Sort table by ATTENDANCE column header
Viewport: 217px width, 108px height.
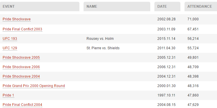(201, 6)
